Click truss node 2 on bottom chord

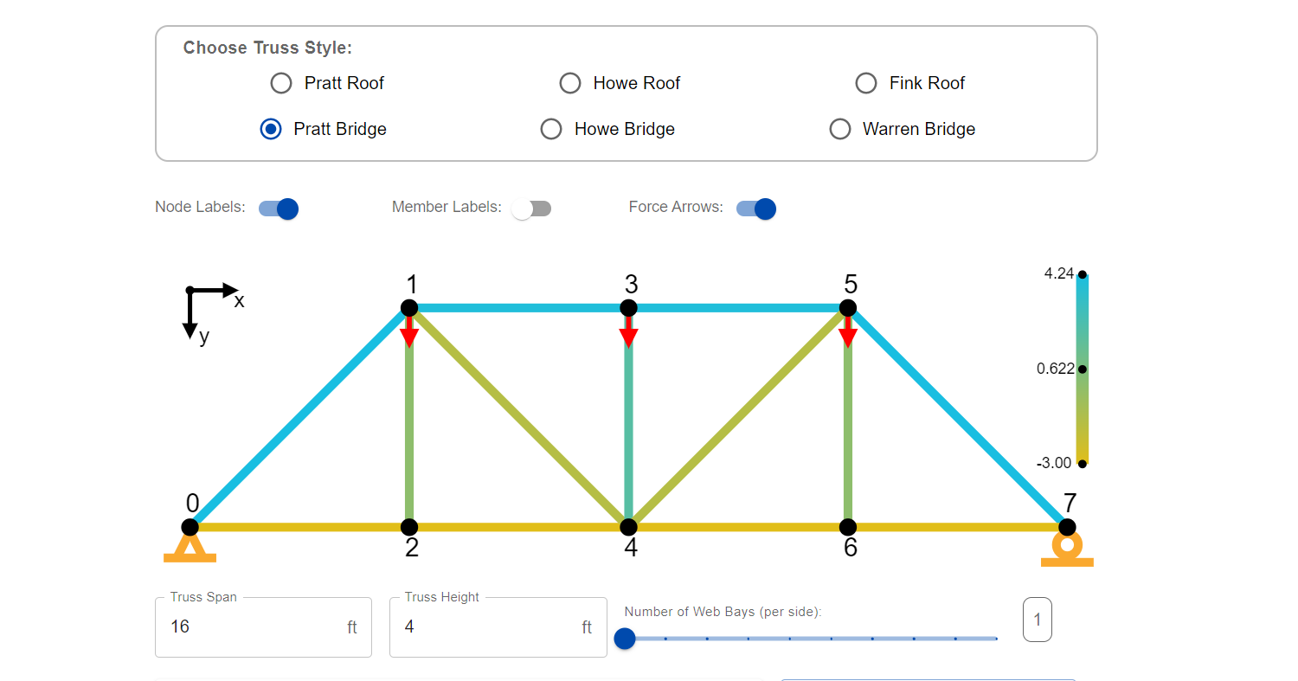[409, 527]
